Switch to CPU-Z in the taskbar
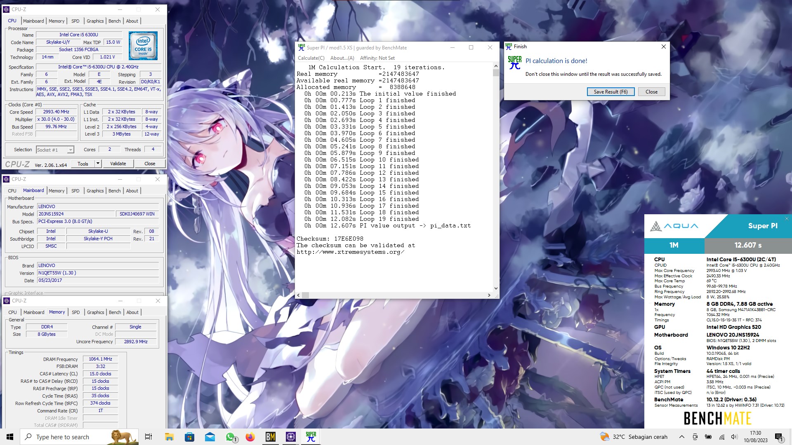The width and height of the screenshot is (792, 445). (291, 437)
